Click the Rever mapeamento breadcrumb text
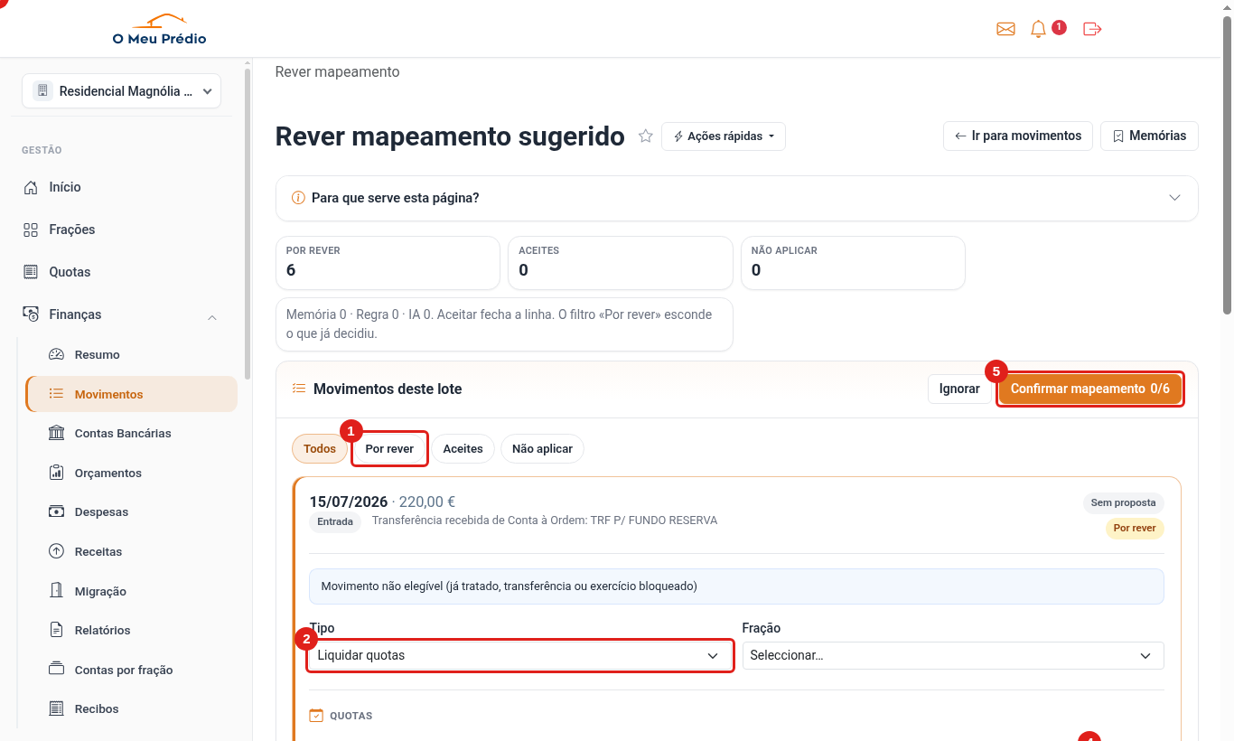This screenshot has height=741, width=1234. coord(337,71)
